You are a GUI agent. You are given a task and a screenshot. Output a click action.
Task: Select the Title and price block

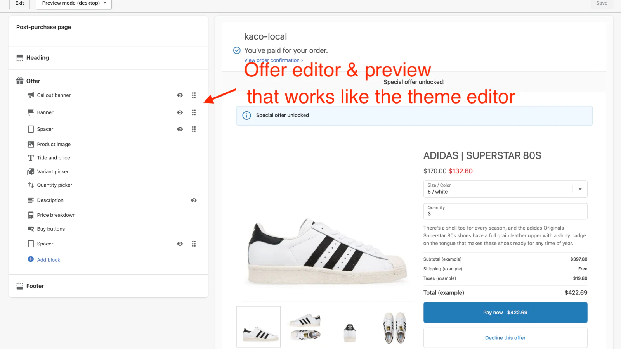click(x=54, y=158)
